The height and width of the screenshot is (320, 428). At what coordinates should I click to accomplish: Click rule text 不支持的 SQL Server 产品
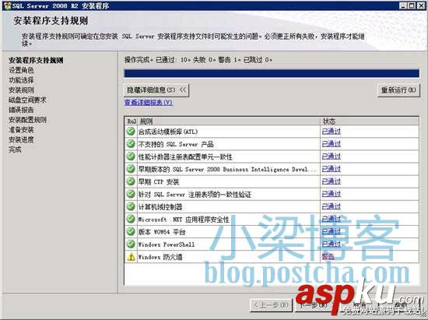click(x=176, y=144)
